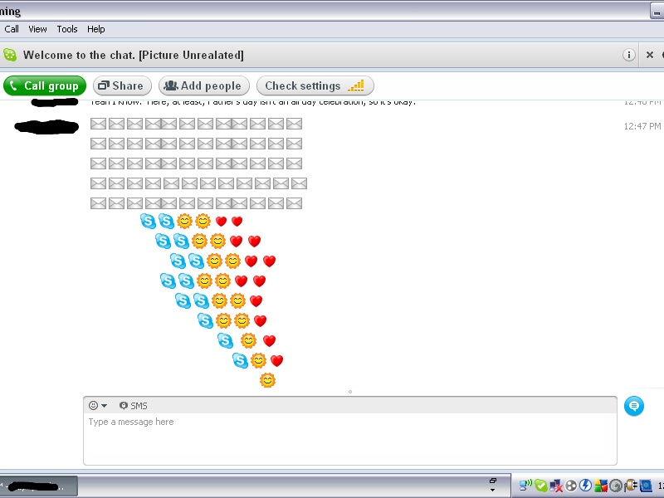Click disconnected network tray icon with red X
Image resolution: width=664 pixels, height=498 pixels.
[x=555, y=486]
